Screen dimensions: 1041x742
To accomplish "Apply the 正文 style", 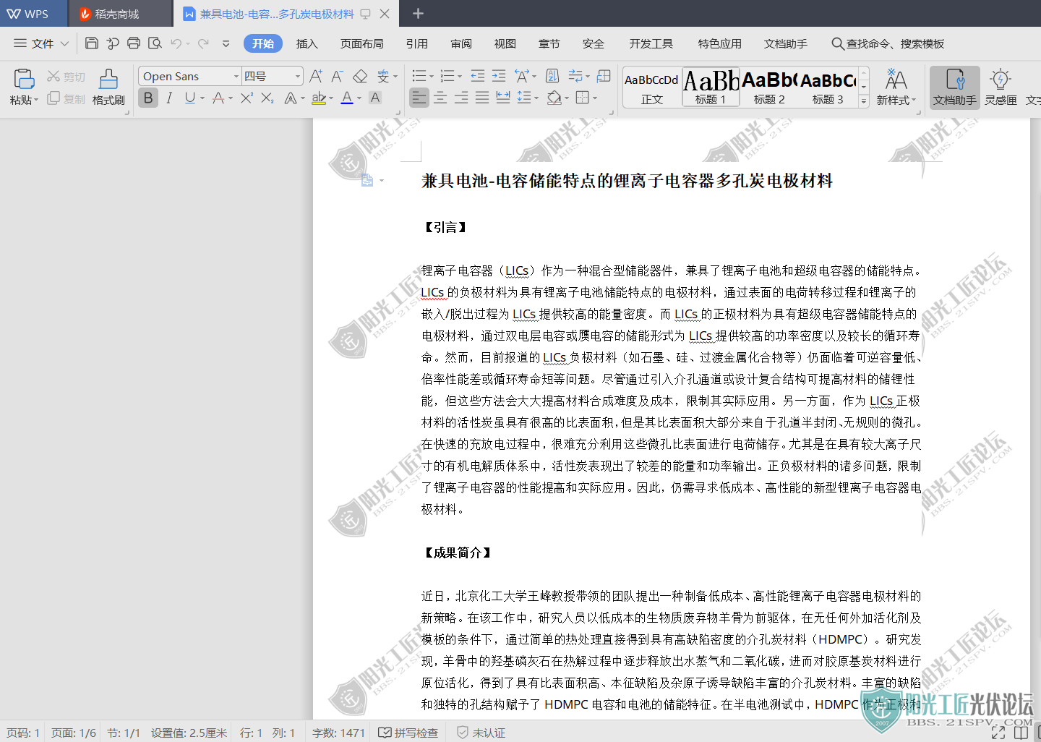I will coord(651,87).
